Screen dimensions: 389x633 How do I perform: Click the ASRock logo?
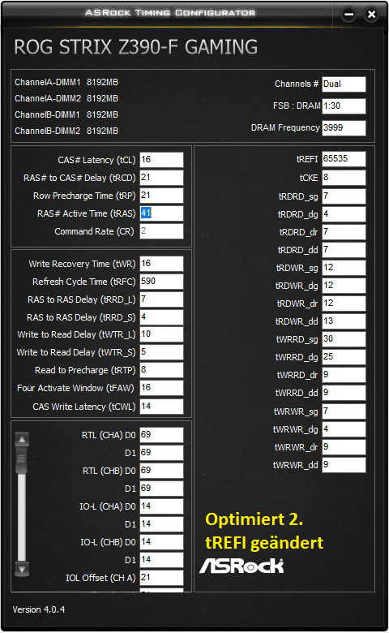[242, 566]
